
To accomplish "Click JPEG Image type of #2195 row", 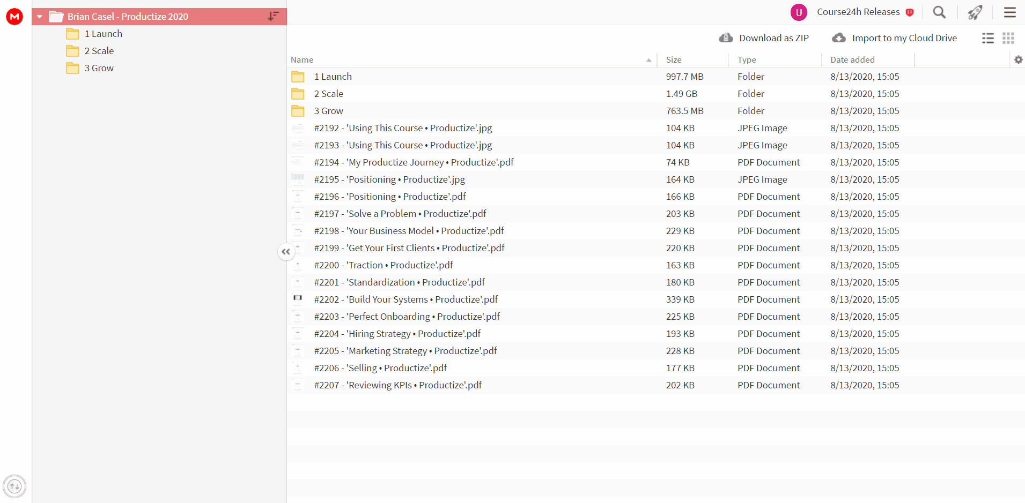I will pos(762,179).
